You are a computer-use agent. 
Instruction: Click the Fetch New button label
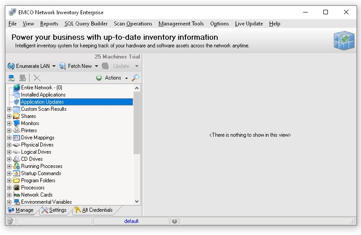(x=80, y=66)
